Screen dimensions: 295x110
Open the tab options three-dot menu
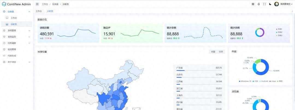tap(293, 11)
